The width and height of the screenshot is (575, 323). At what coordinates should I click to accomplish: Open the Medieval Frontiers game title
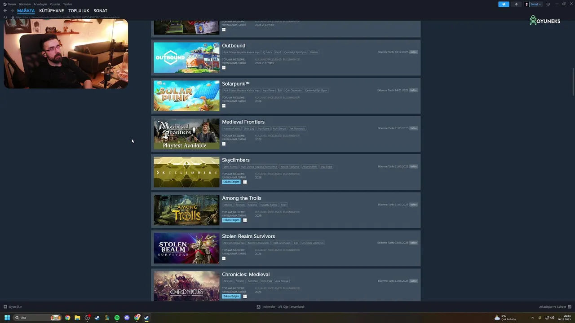click(243, 122)
